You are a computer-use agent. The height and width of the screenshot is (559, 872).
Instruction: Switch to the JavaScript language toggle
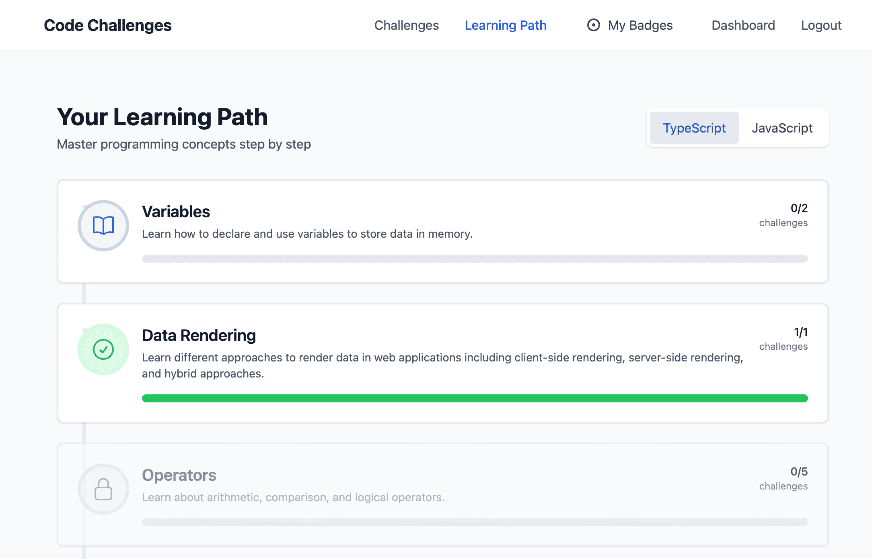click(782, 128)
